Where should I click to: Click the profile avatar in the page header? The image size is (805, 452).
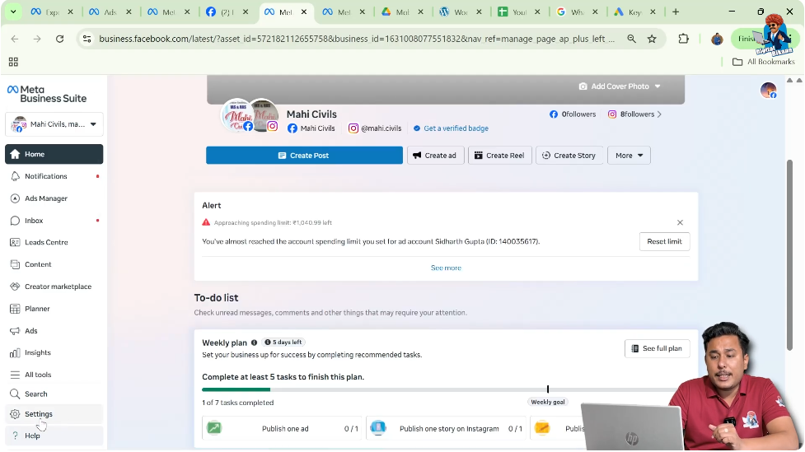[769, 91]
